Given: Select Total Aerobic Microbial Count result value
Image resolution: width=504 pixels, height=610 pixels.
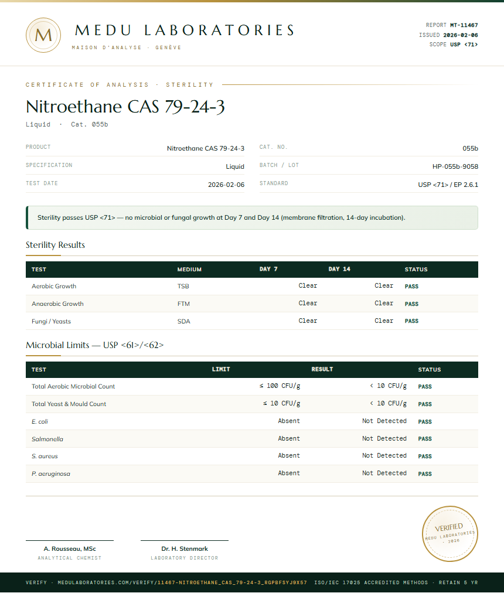Looking at the screenshot, I should (x=389, y=386).
